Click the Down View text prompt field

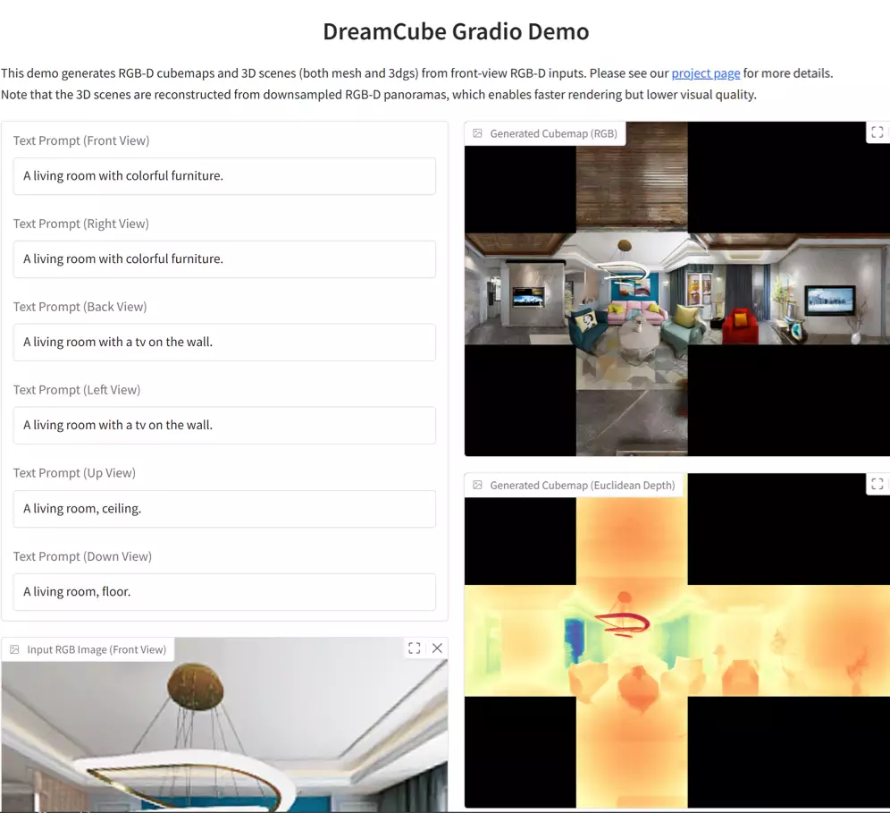point(224,592)
